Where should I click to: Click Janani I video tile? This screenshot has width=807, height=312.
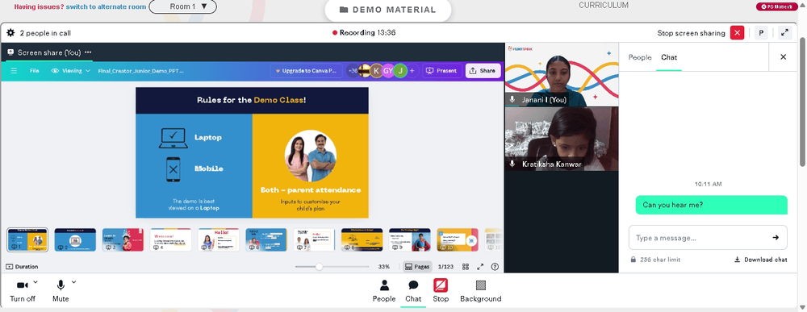coord(562,74)
